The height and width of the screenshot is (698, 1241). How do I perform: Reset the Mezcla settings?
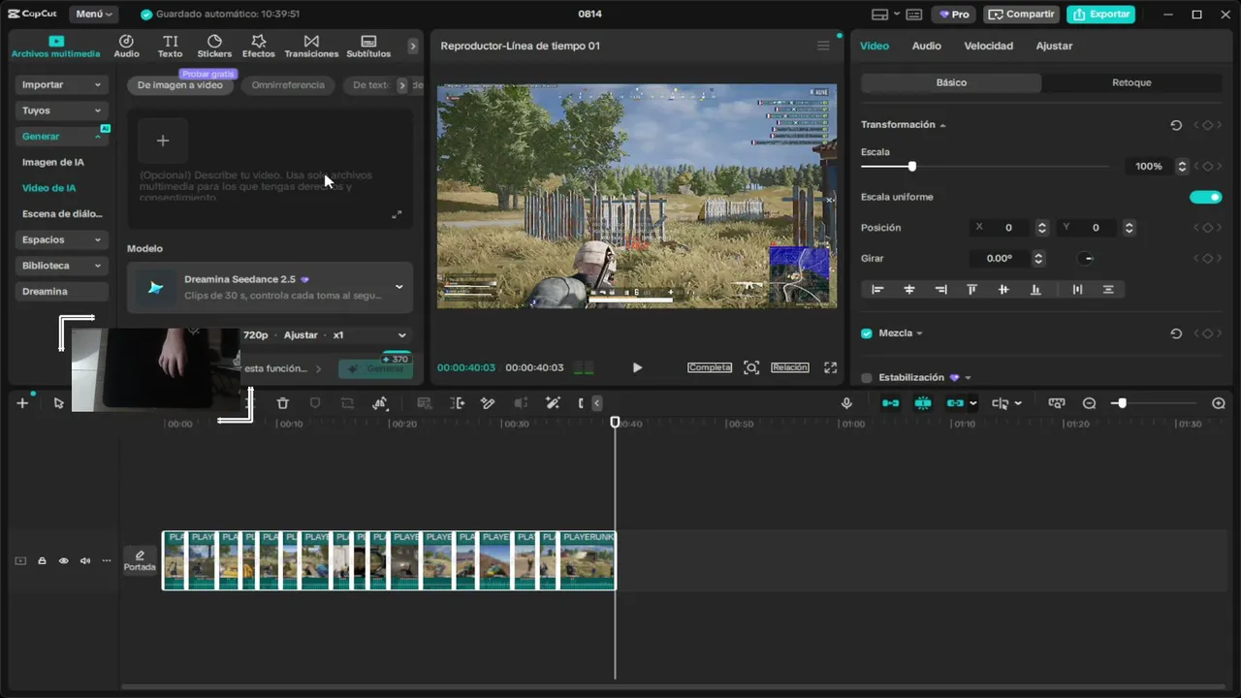[x=1176, y=333]
